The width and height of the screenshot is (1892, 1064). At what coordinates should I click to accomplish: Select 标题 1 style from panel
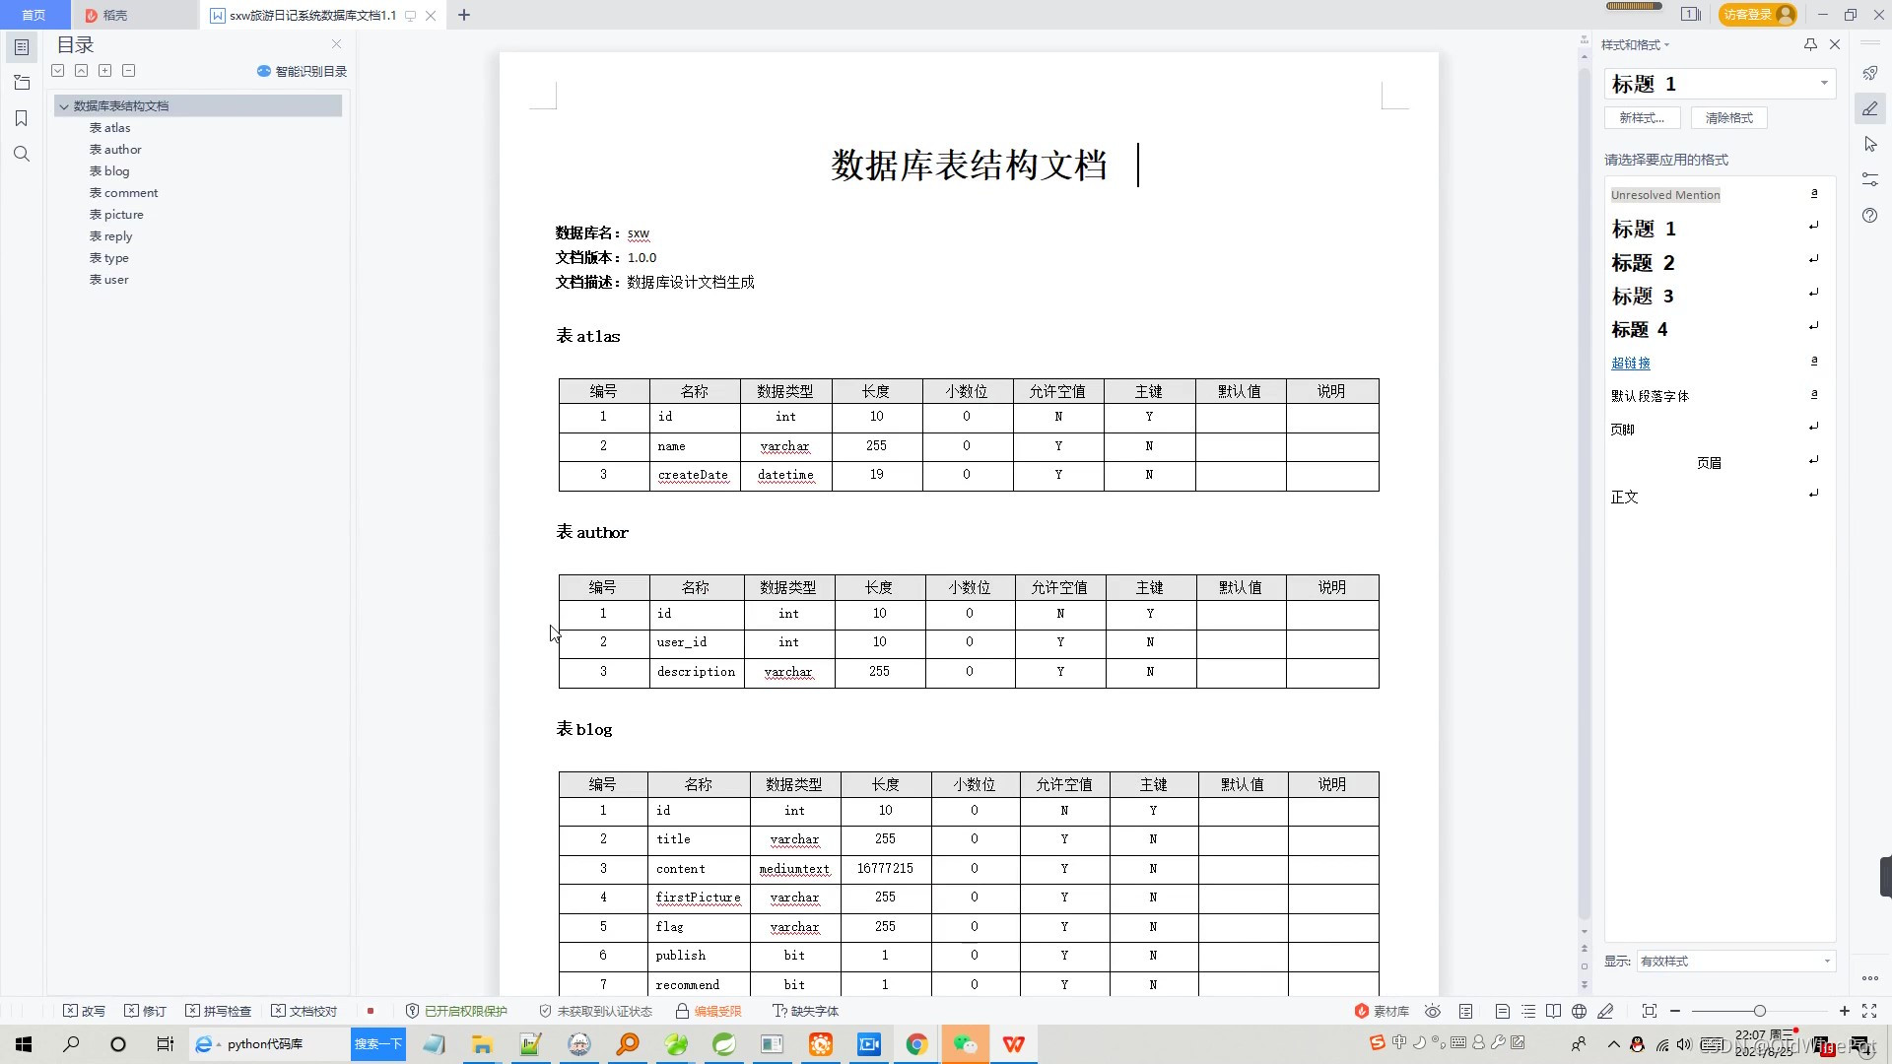click(1644, 229)
